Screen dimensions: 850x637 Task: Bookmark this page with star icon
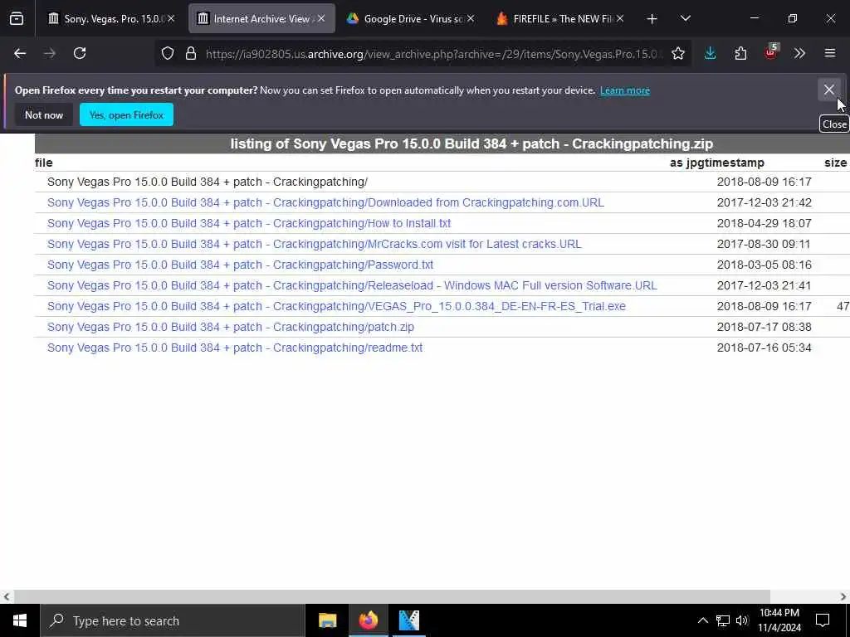pos(677,53)
